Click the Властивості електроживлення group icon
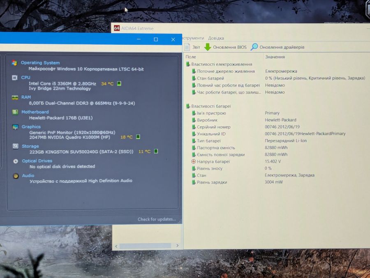This screenshot has height=278, width=370. click(x=188, y=64)
